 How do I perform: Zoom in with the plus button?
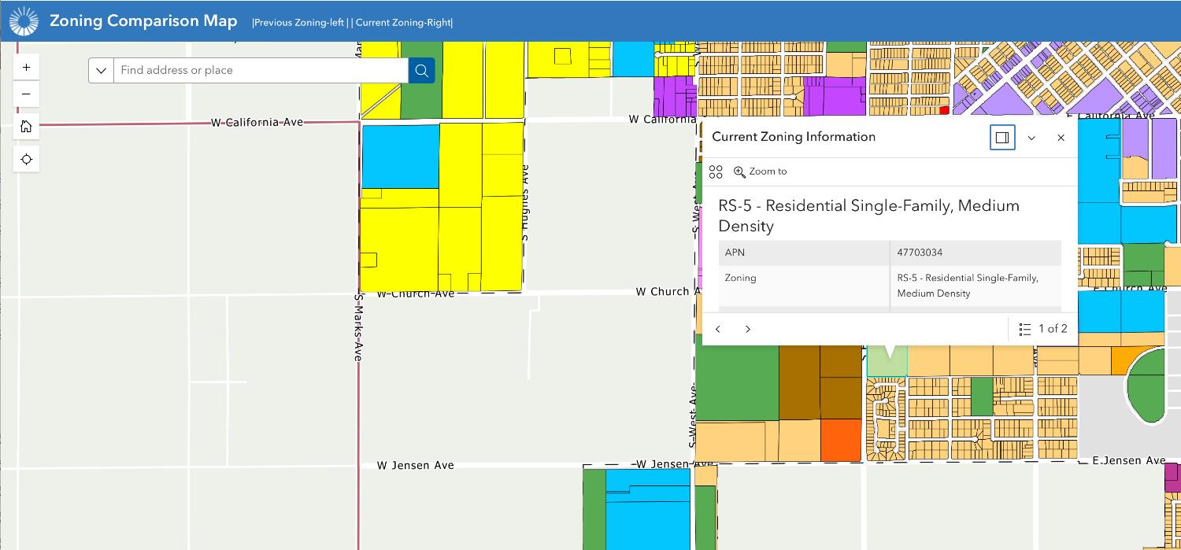tap(26, 67)
